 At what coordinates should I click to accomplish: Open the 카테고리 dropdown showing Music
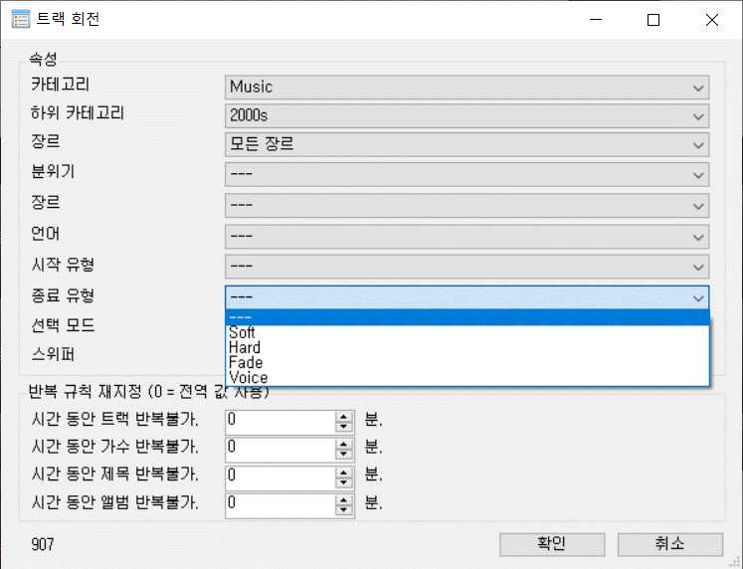tap(466, 88)
